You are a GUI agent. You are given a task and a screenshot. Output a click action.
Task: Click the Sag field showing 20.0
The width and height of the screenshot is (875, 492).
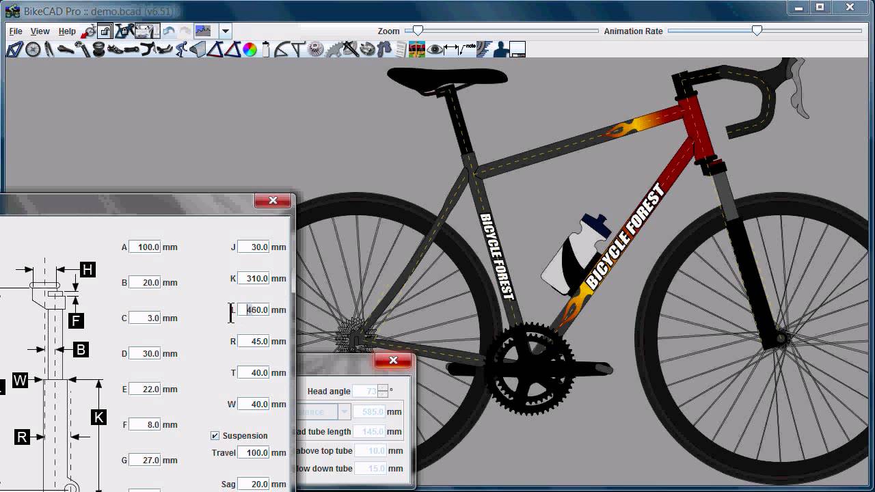[x=254, y=484]
